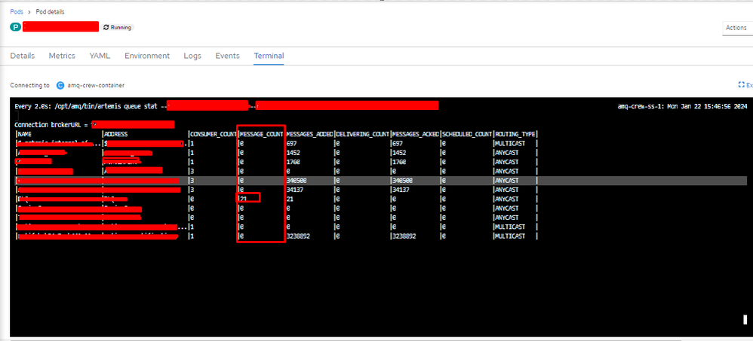
Task: Open the Events tab
Action: pos(227,56)
